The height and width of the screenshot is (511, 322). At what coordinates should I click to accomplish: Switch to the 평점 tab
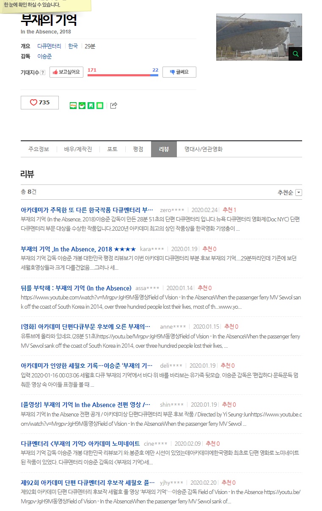click(138, 149)
